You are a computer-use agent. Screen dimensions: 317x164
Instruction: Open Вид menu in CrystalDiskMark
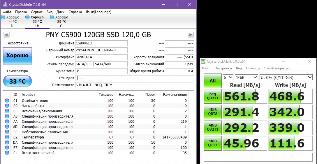pos(239,68)
